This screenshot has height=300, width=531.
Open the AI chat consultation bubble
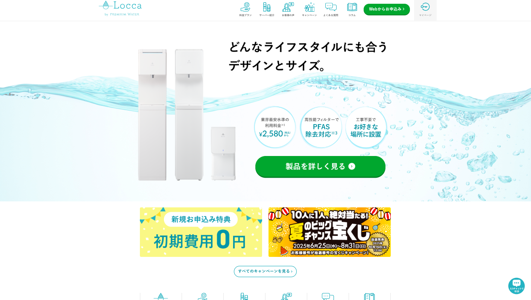(516, 286)
